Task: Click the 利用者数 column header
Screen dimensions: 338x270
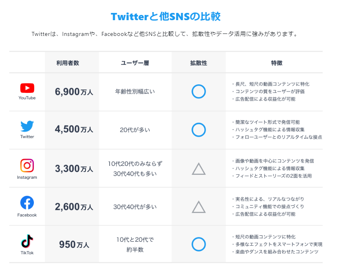Action: [x=68, y=63]
